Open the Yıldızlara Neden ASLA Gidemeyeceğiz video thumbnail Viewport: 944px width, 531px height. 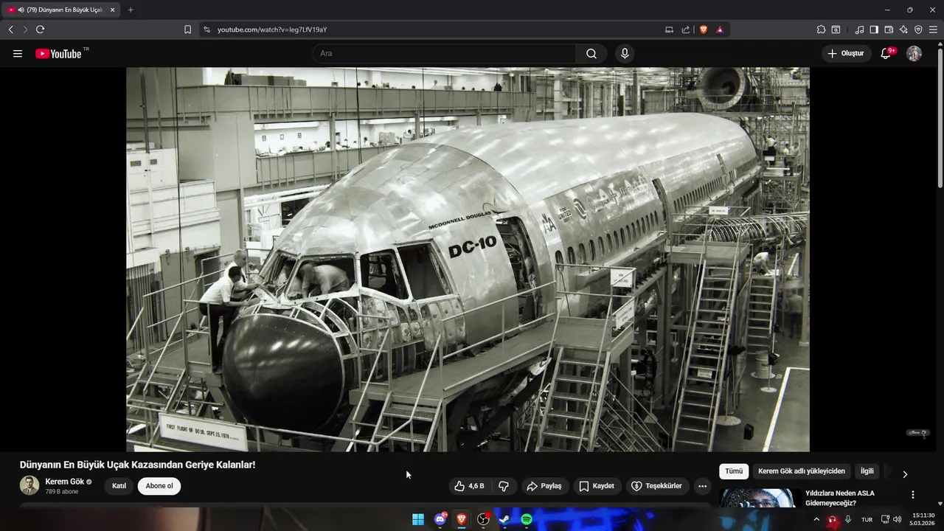(x=760, y=498)
